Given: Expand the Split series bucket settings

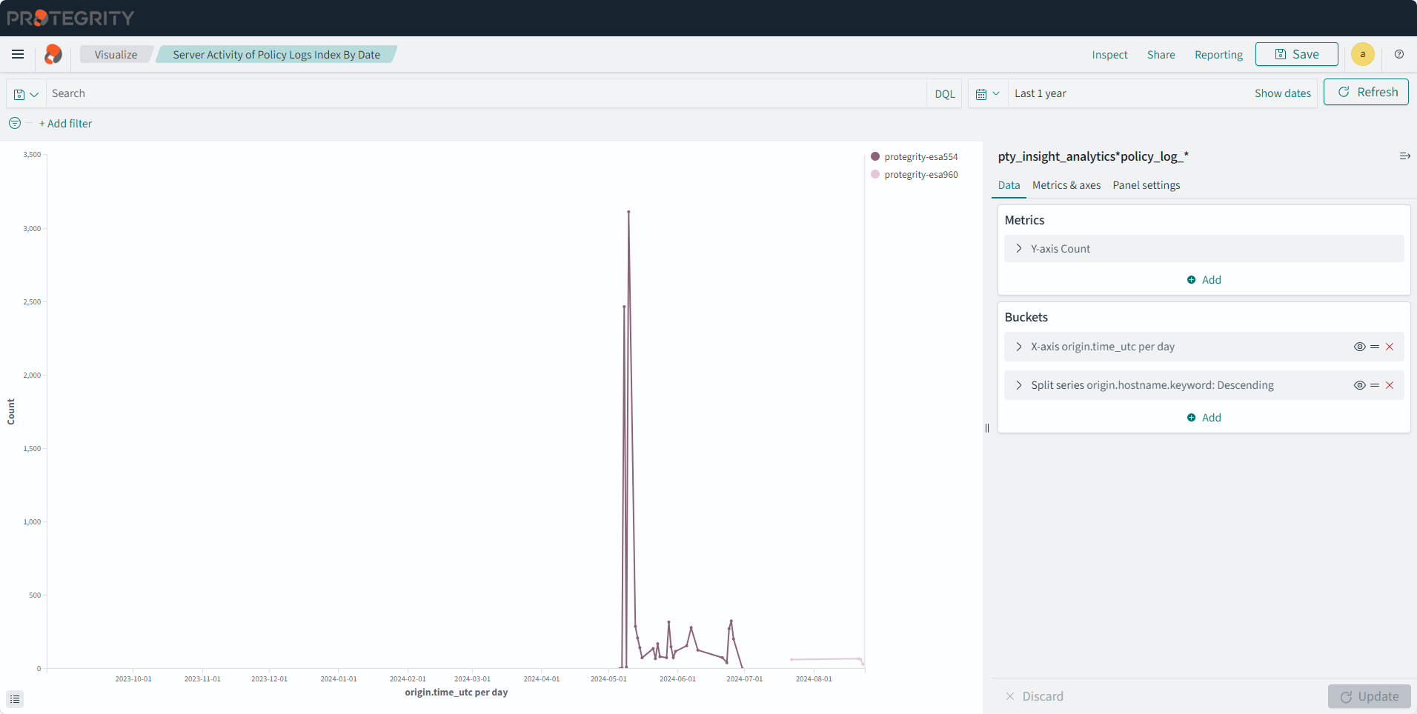Looking at the screenshot, I should [1019, 385].
